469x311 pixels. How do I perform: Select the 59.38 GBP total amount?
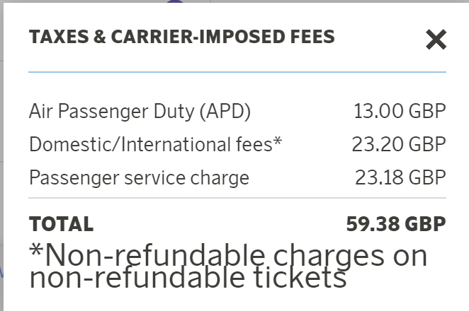coord(396,225)
